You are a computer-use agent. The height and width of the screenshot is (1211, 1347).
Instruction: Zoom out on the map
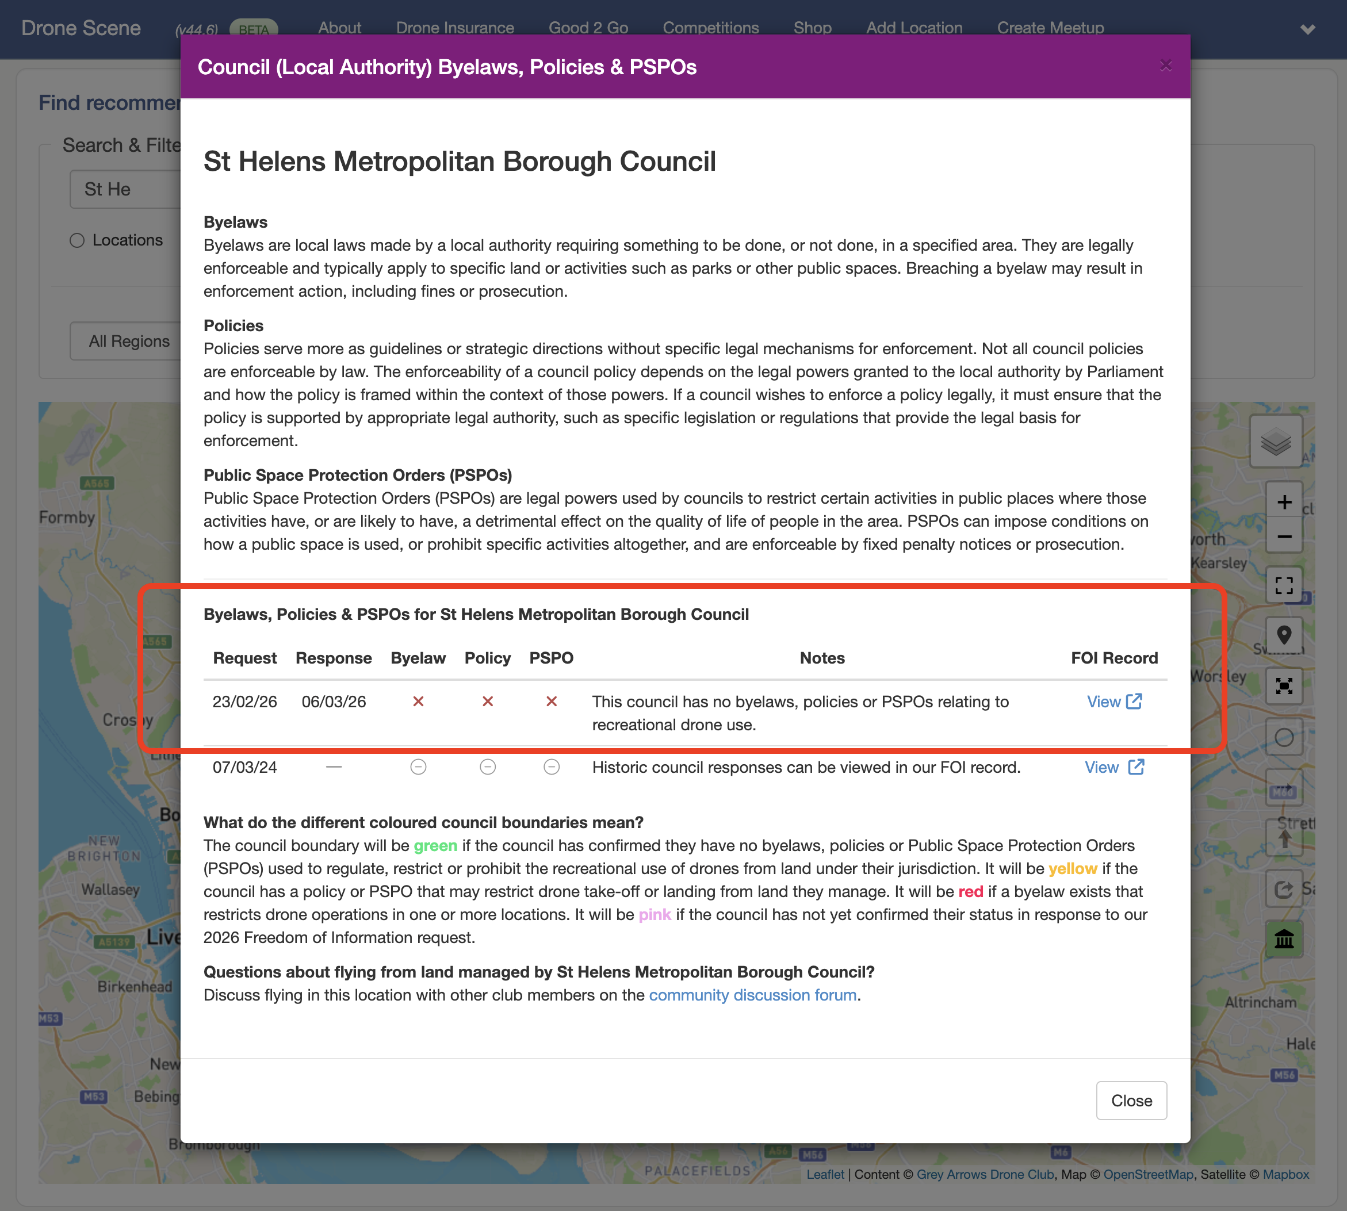click(x=1284, y=536)
